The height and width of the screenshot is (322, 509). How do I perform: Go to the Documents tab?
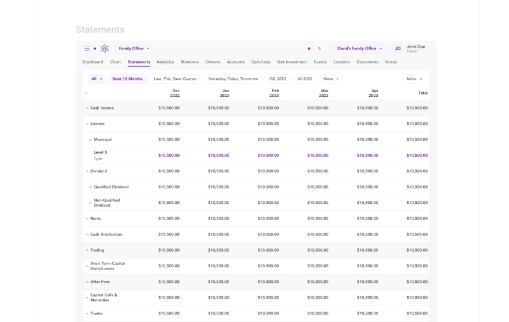tap(367, 62)
